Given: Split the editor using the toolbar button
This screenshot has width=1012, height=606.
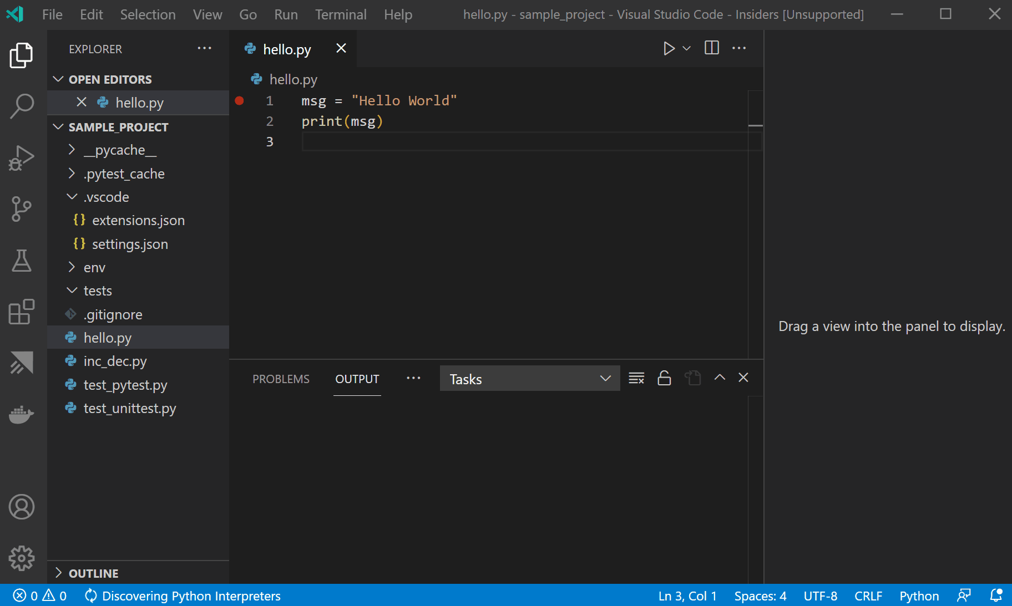Looking at the screenshot, I should [x=711, y=48].
